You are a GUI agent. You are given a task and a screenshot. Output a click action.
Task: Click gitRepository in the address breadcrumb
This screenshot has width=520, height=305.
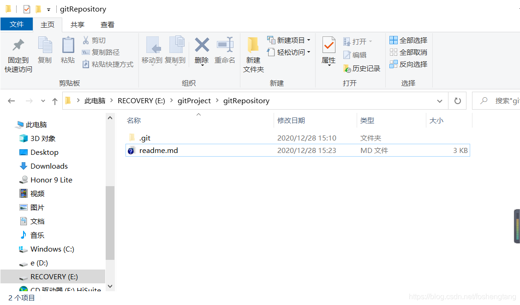(x=246, y=101)
